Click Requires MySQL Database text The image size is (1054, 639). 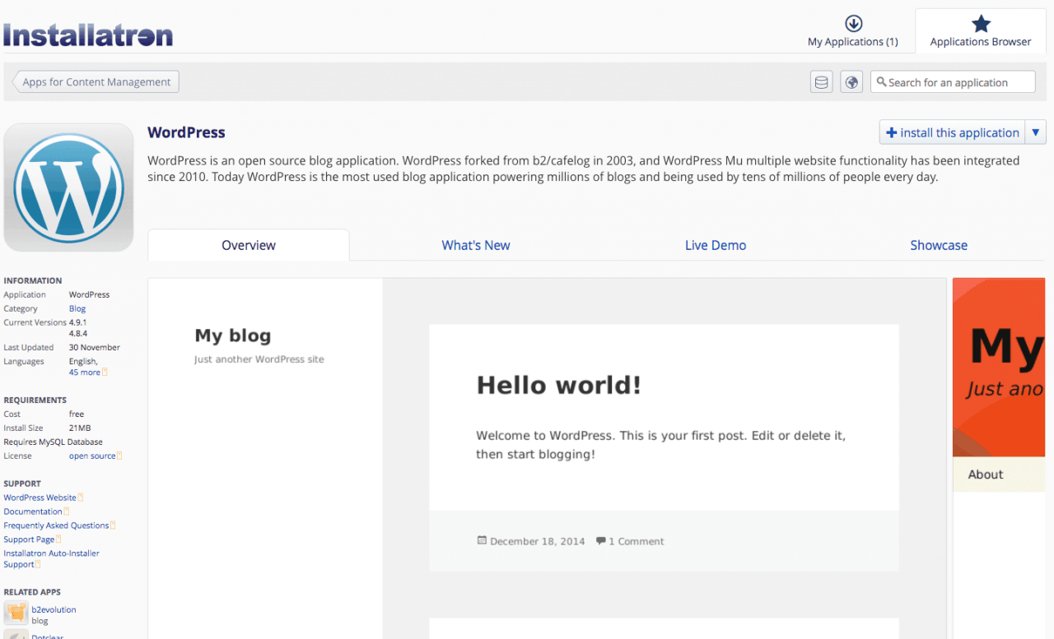click(x=53, y=442)
